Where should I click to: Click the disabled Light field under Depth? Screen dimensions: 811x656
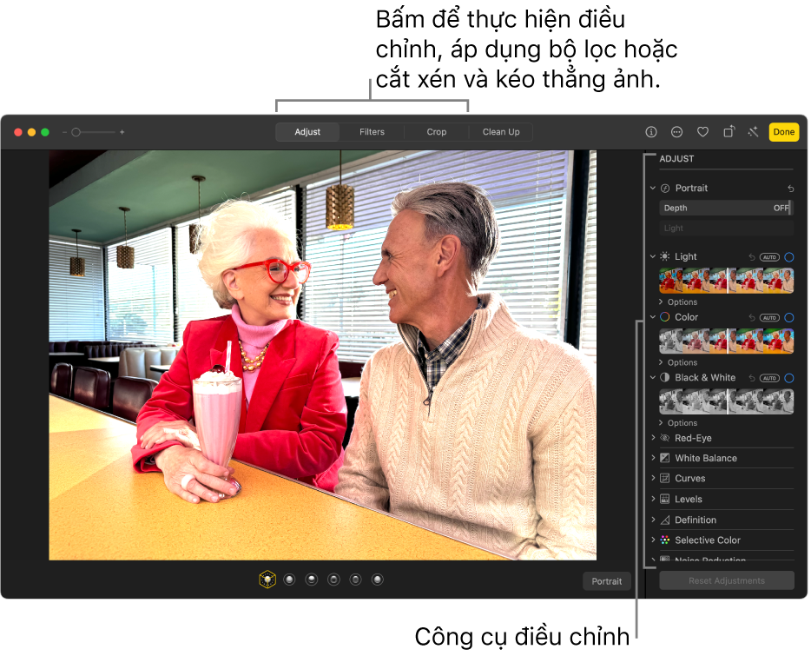click(726, 229)
